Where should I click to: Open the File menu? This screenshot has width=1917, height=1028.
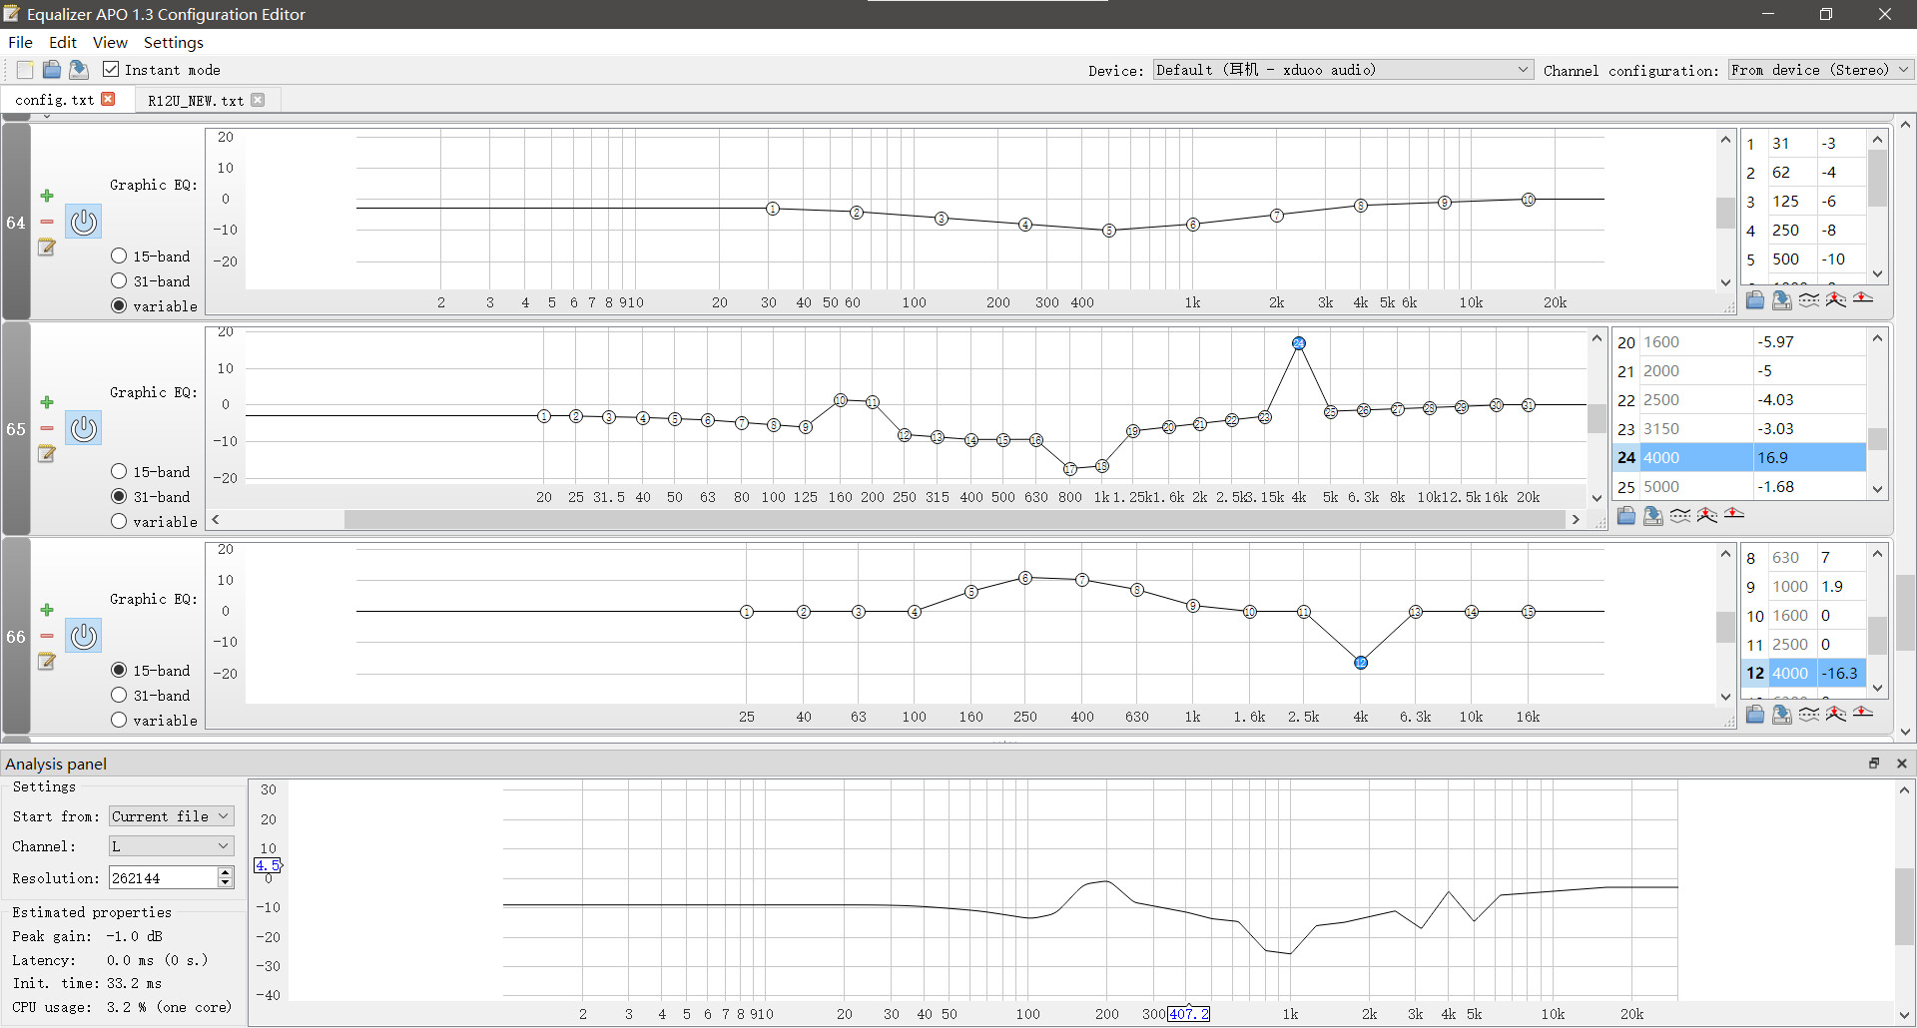20,42
